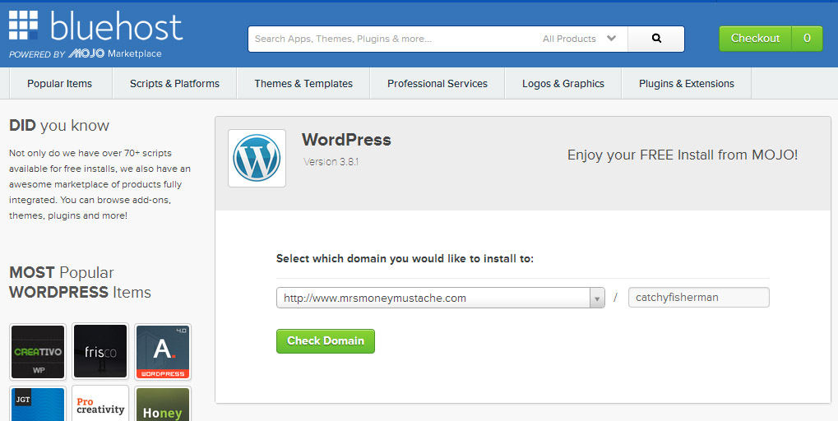Click the search magnifier icon
Viewport: 838px width, 421px height.
[x=655, y=39]
